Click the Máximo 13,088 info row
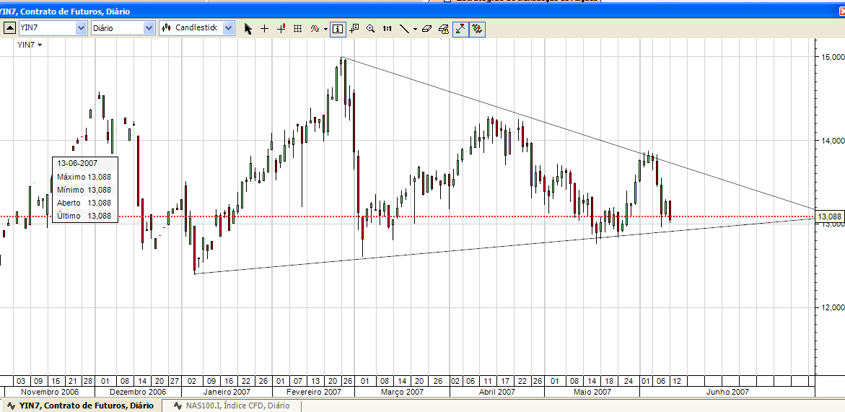 point(84,177)
